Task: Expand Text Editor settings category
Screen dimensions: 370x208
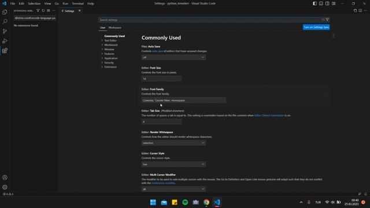Action: pyautogui.click(x=110, y=40)
